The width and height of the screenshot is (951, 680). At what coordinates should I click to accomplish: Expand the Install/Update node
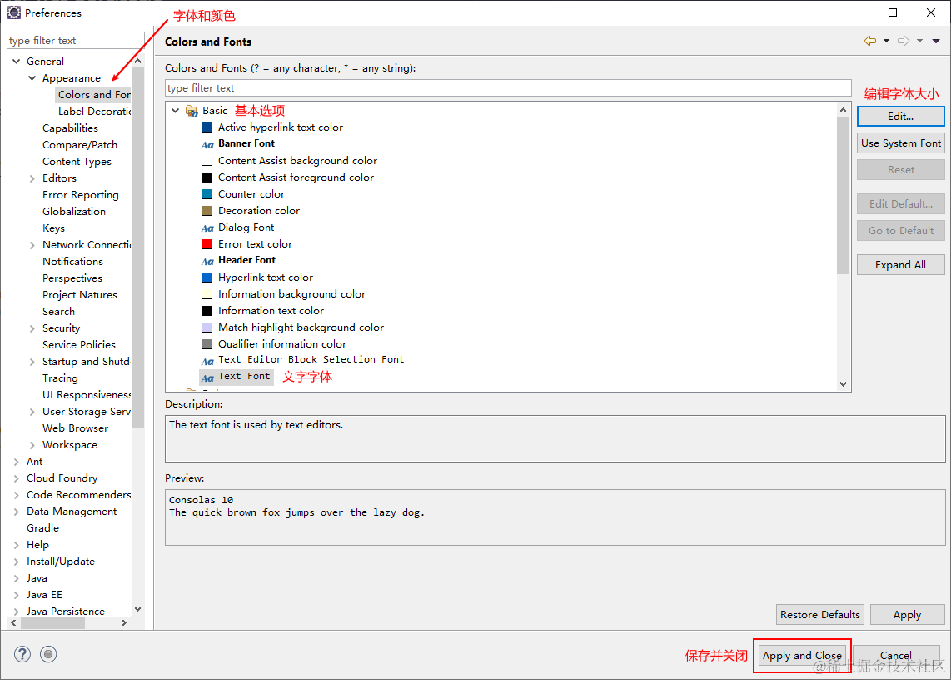click(x=17, y=562)
